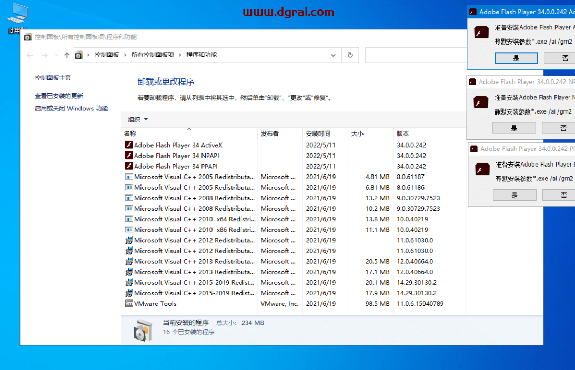
Task: Click icon of Visual C++ 2013 20.5 MB row
Action: click(x=129, y=262)
